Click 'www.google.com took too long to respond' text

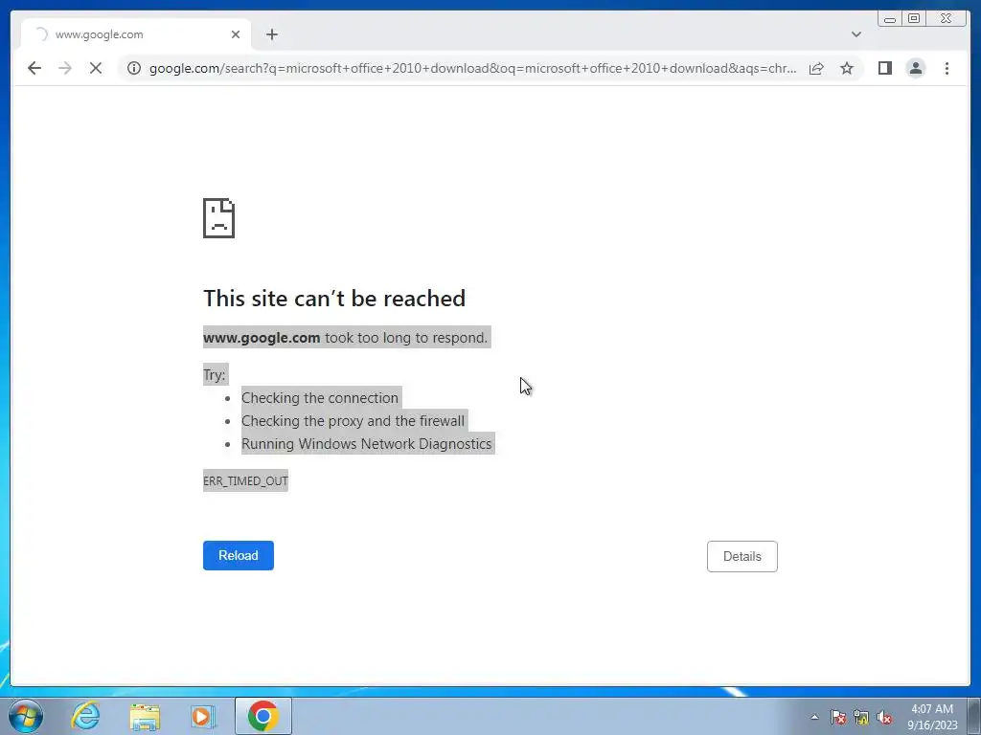tap(345, 338)
